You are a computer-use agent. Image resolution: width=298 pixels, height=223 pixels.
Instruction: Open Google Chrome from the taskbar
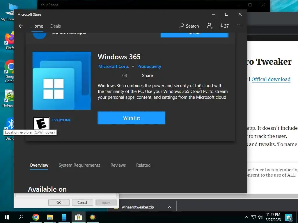coord(36,217)
